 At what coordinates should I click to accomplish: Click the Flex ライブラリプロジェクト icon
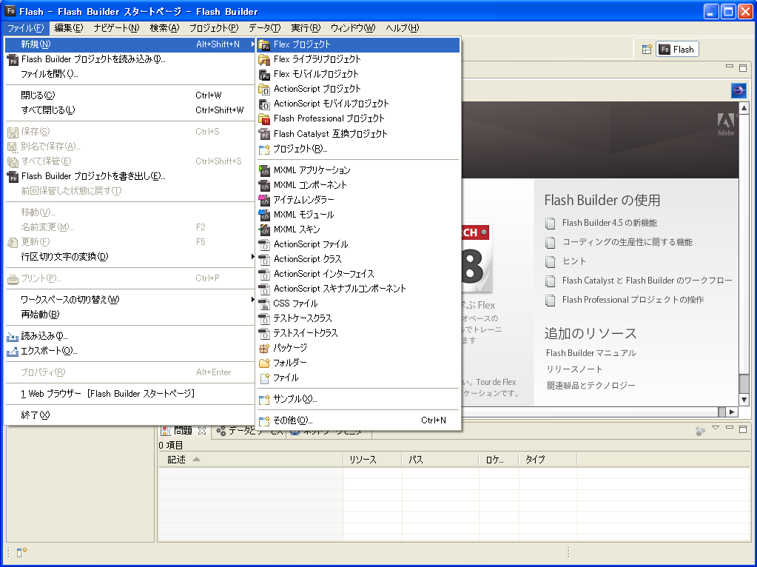pyautogui.click(x=264, y=60)
